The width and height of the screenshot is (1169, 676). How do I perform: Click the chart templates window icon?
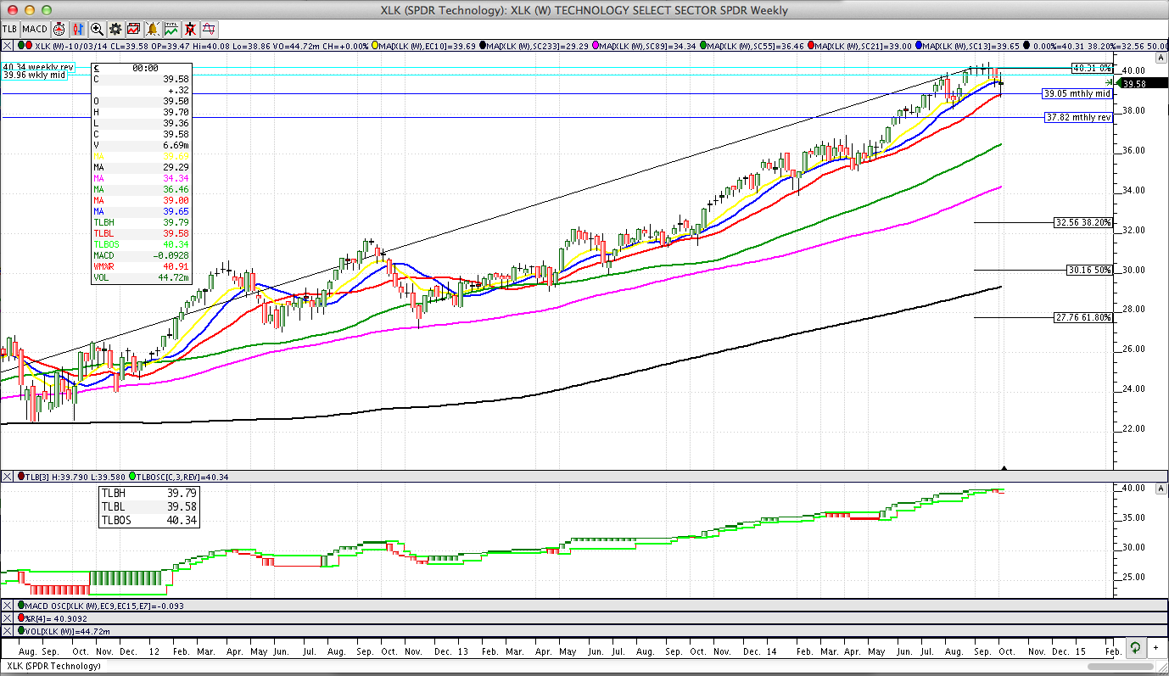134,29
